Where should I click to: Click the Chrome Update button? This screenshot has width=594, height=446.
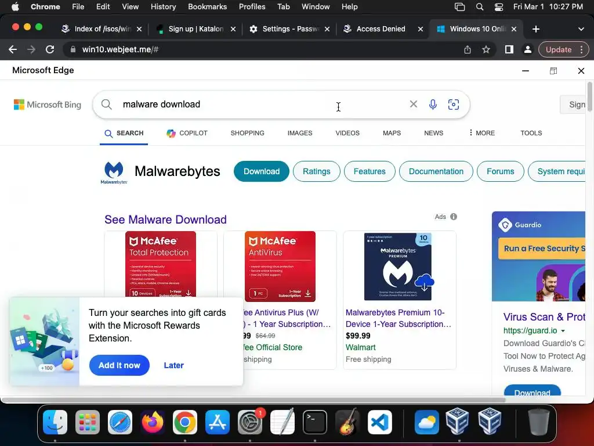[558, 49]
